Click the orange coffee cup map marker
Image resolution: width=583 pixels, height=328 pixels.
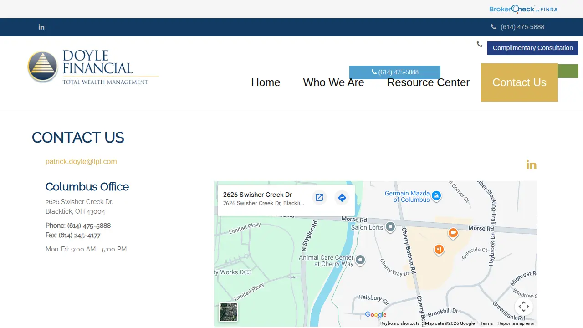(453, 233)
